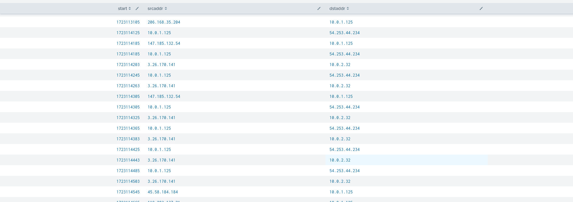Viewport: 573px width, 202px height.
Task: Click srcaddr 3.26.170.141 in row 1723114503
Action: tap(162, 181)
